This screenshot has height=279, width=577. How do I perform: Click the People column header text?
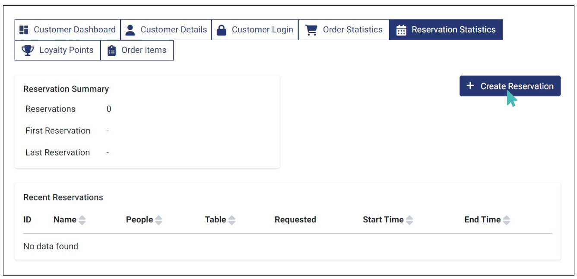point(139,219)
